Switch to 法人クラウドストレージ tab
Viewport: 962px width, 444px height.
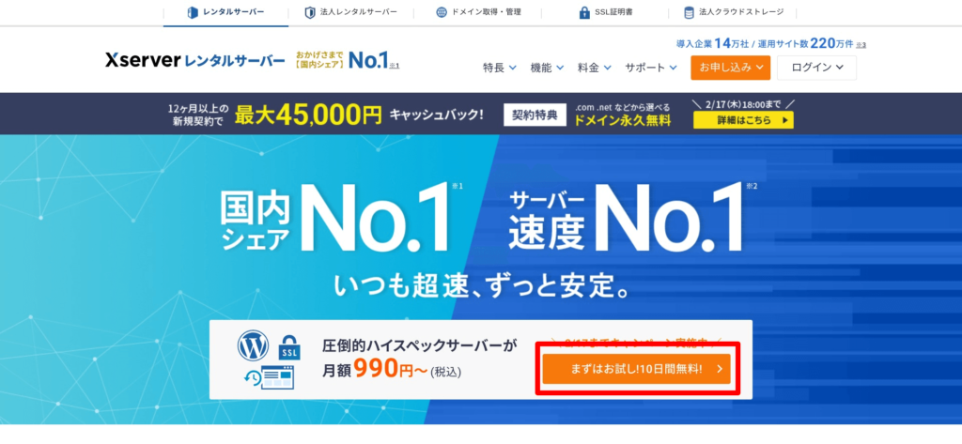coord(733,12)
